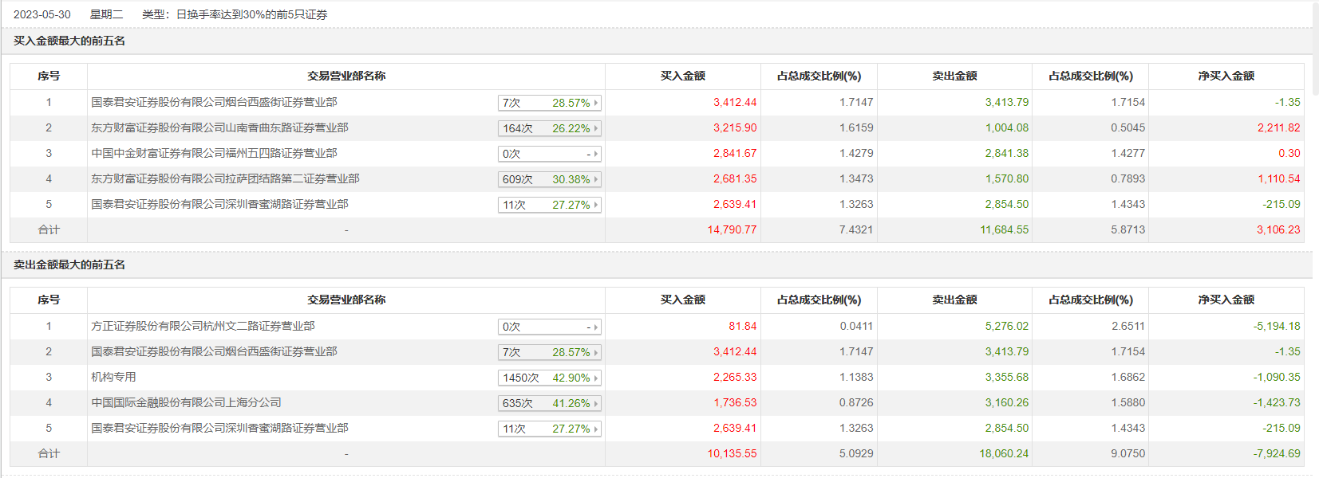Expand the 164次 26.22% dropdown
Viewport: 1319px width, 478px height.
[x=549, y=128]
